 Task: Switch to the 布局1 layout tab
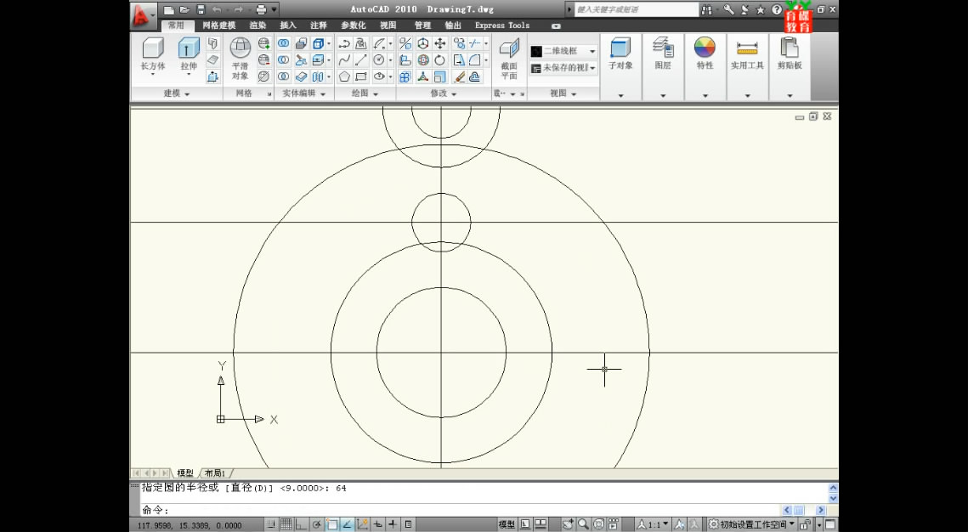[215, 473]
